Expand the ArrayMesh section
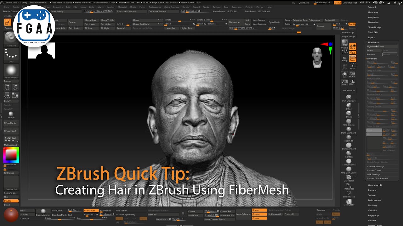The image size is (403, 226). [373, 17]
